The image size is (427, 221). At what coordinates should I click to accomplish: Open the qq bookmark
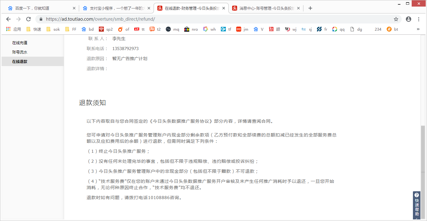click(338, 29)
